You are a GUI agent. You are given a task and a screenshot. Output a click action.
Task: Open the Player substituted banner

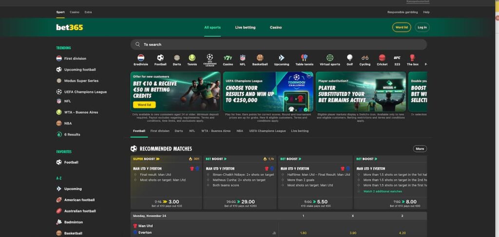click(361, 91)
